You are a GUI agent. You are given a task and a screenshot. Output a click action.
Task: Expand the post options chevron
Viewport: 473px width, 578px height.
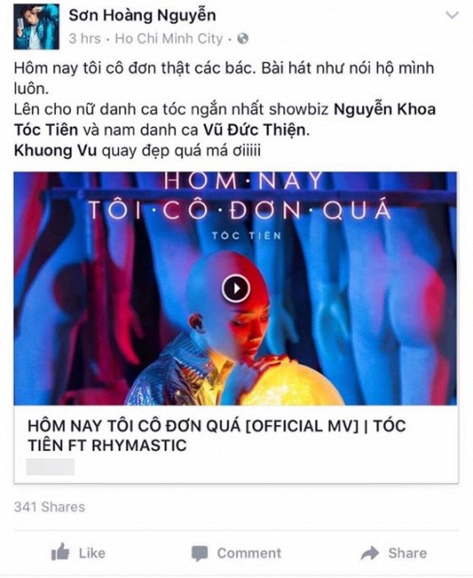[452, 15]
